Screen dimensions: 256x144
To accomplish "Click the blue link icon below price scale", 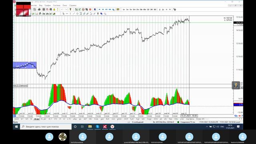I will (236, 116).
